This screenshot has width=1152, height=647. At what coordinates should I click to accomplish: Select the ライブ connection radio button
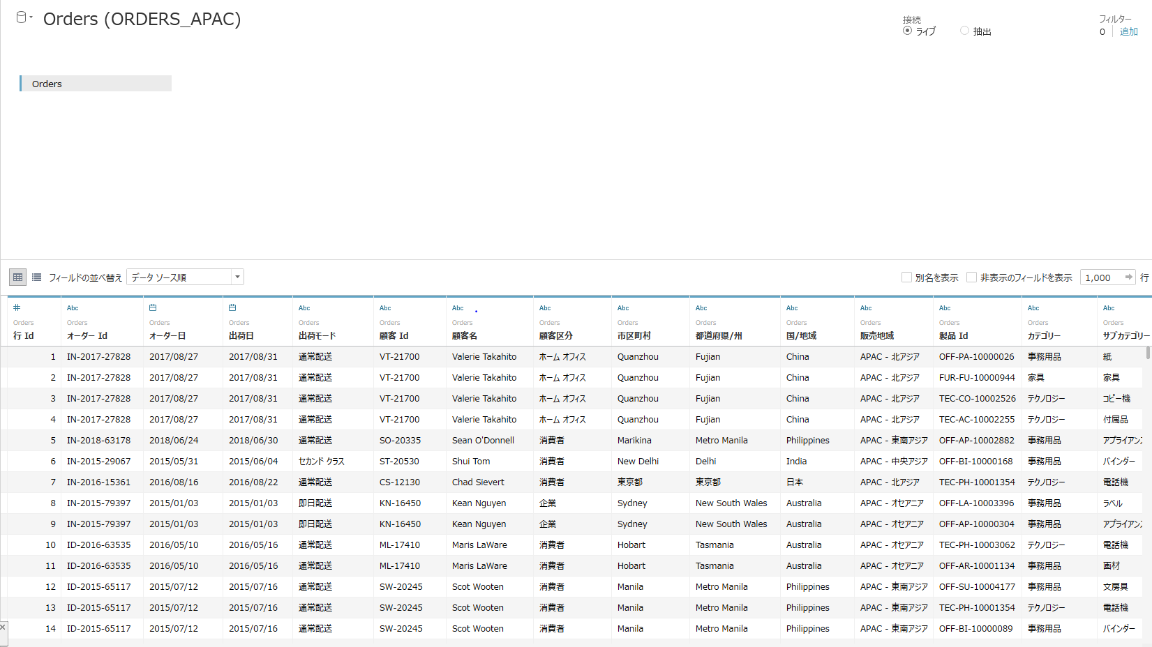pos(908,31)
